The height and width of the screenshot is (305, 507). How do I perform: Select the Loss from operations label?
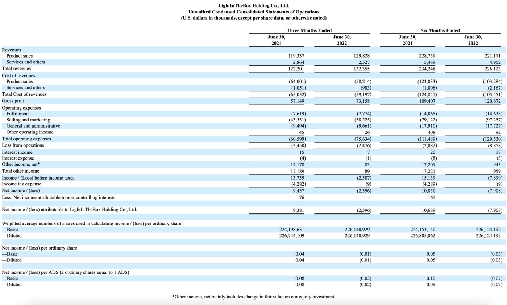click(x=23, y=145)
